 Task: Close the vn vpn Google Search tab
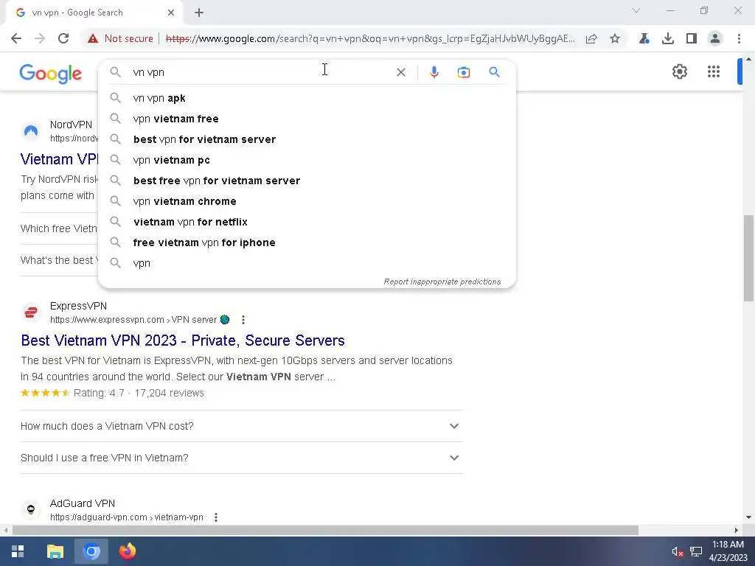[171, 13]
